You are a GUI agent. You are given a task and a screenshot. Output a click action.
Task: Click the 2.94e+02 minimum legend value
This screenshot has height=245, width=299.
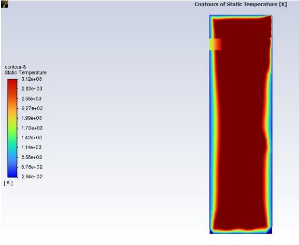click(32, 177)
